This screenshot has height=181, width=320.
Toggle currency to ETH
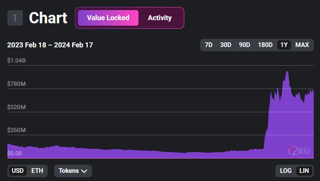click(37, 171)
